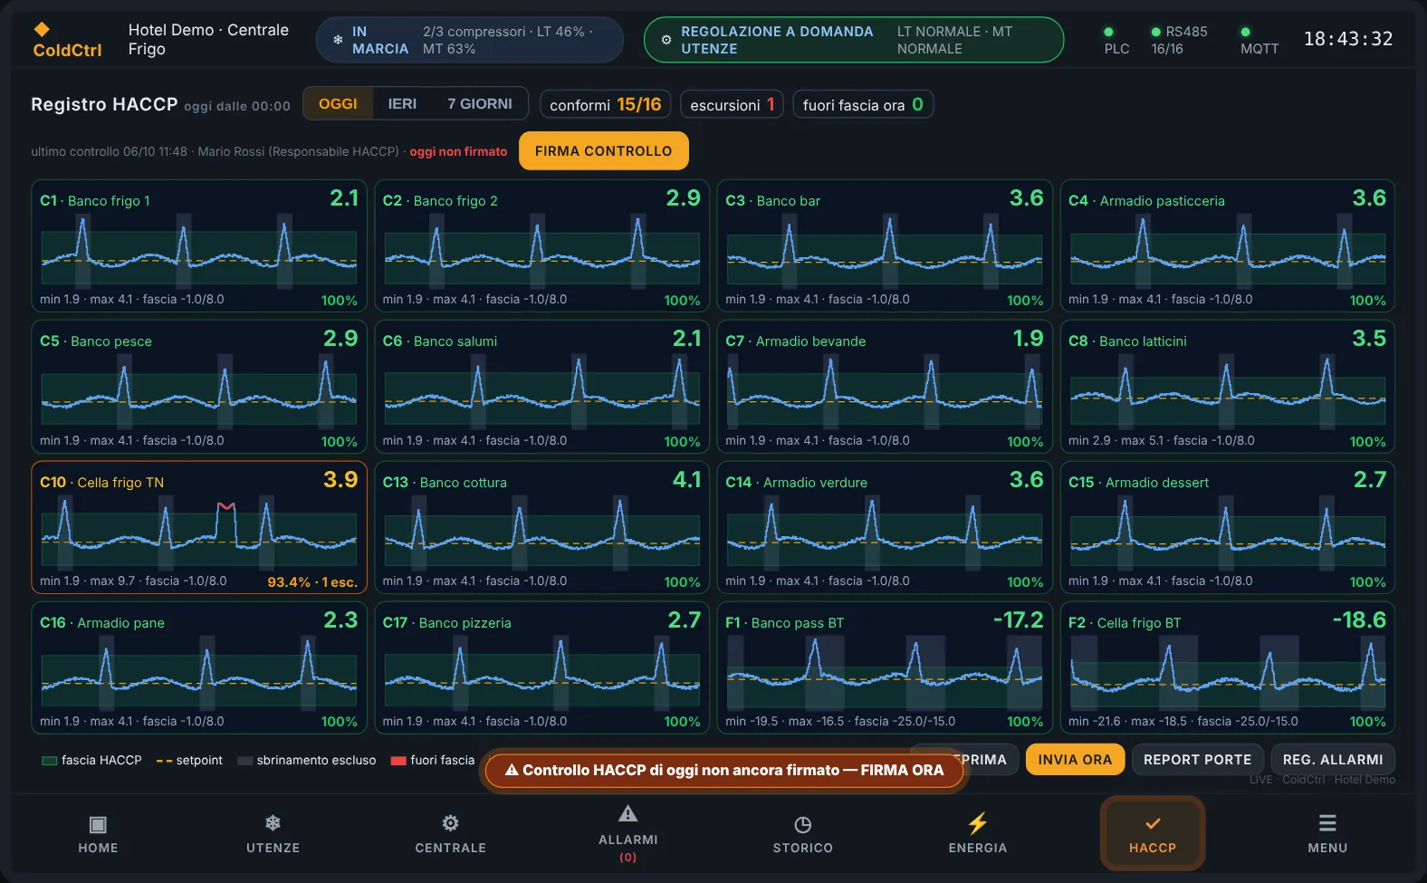Open REG. ALLARMI log
Screen dimensions: 1427x883
(1333, 760)
